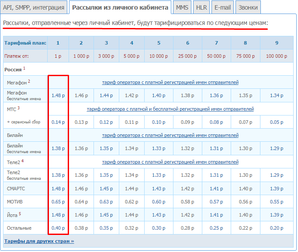This screenshot has width=298, height=252.
Task: Click Билайн free names price 1.31 р
Action: click(216, 148)
